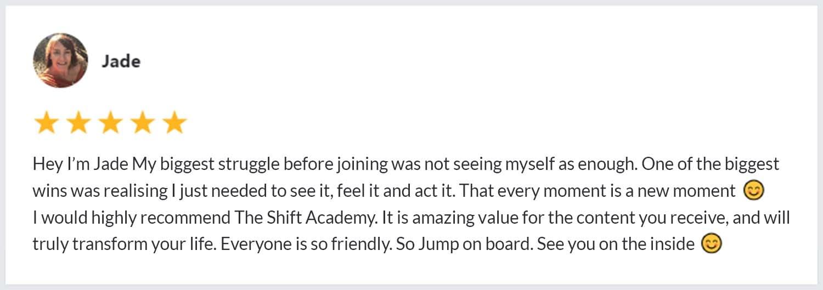
Task: Click the smiley emoji after "the inside"
Action: [x=712, y=243]
